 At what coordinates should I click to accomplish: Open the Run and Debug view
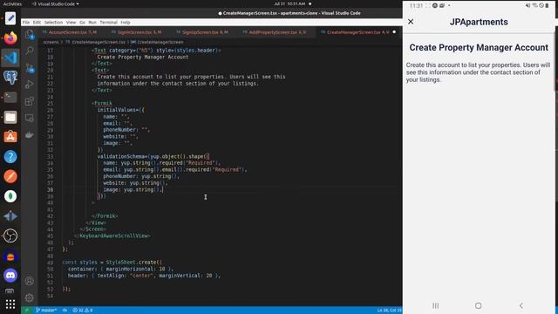30,85
